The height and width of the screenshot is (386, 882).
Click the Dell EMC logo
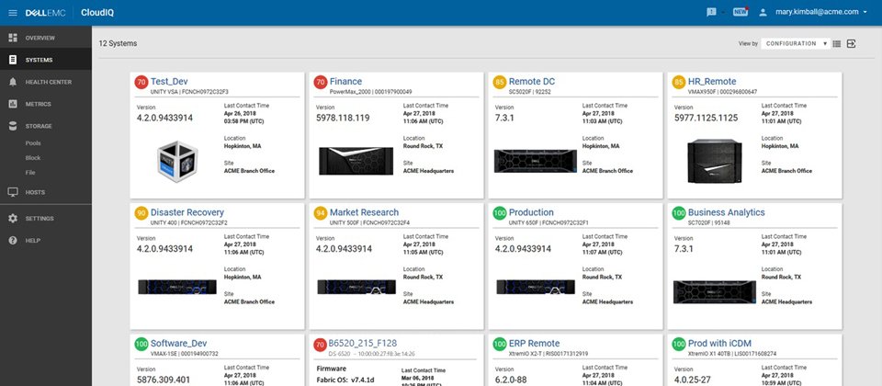coord(46,12)
